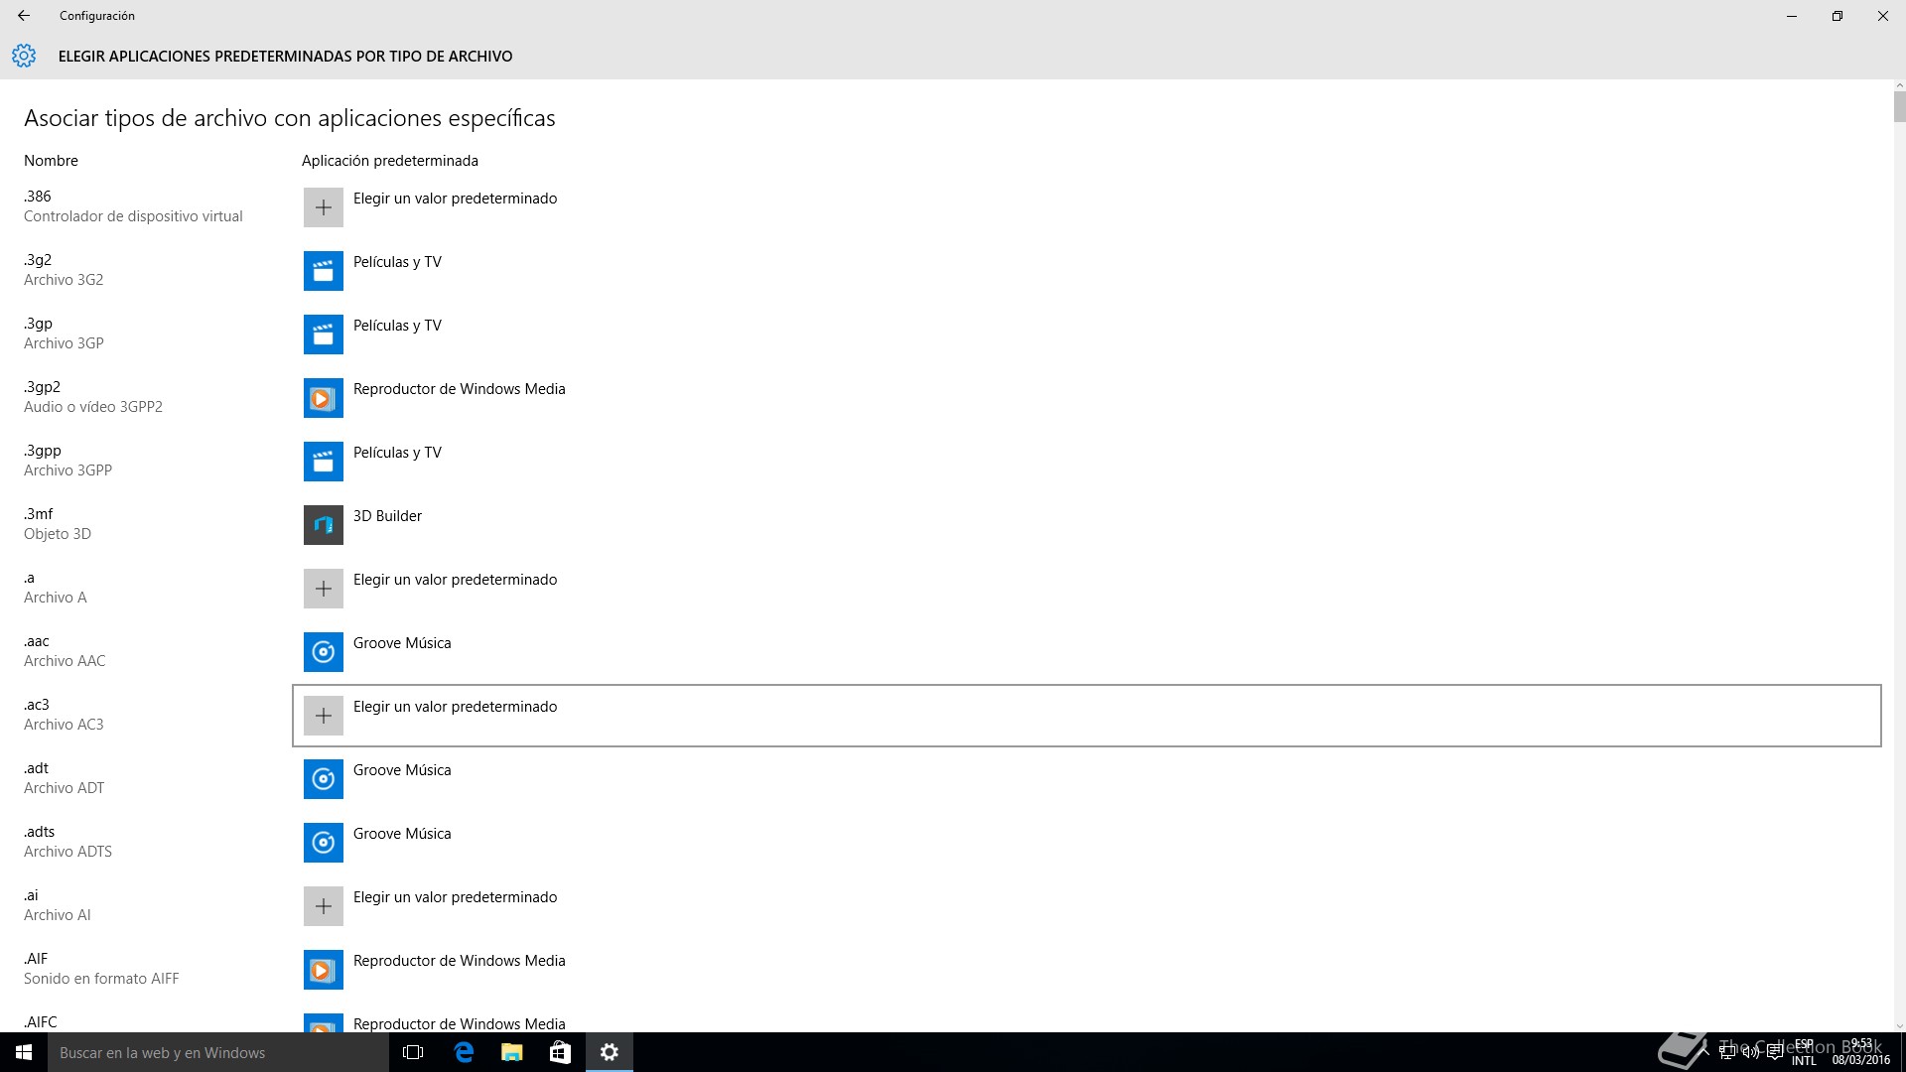1906x1072 pixels.
Task: Click the plus icon for .a file type
Action: 323,589
